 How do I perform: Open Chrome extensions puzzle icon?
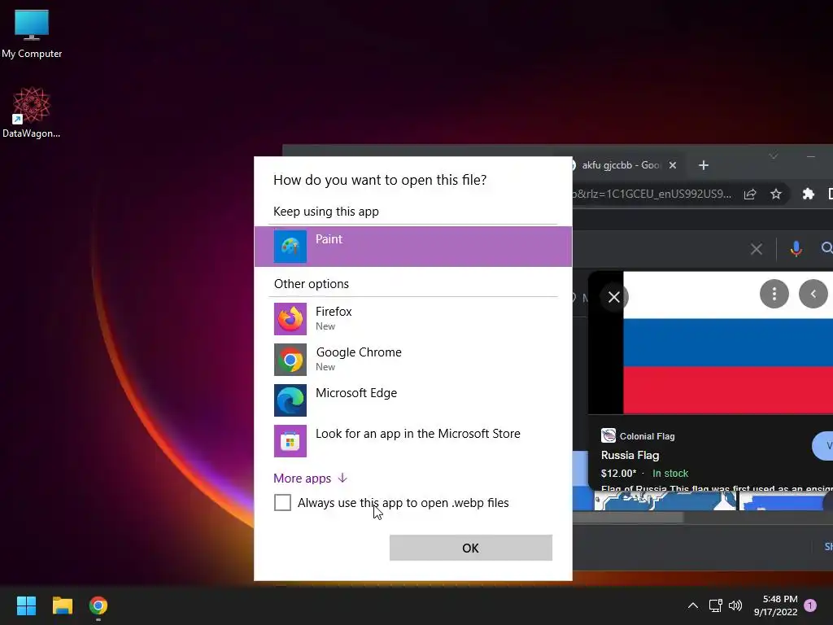coord(808,194)
